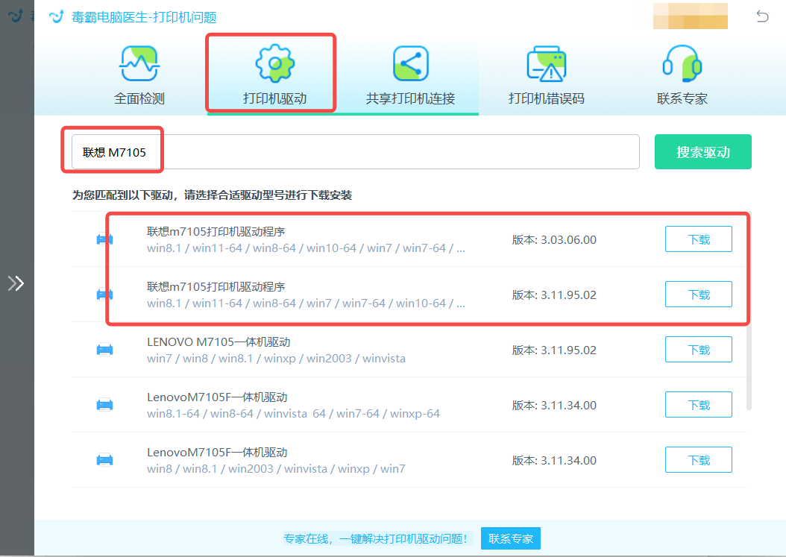
Task: Click the bottom 联系专家 button
Action: (x=510, y=538)
